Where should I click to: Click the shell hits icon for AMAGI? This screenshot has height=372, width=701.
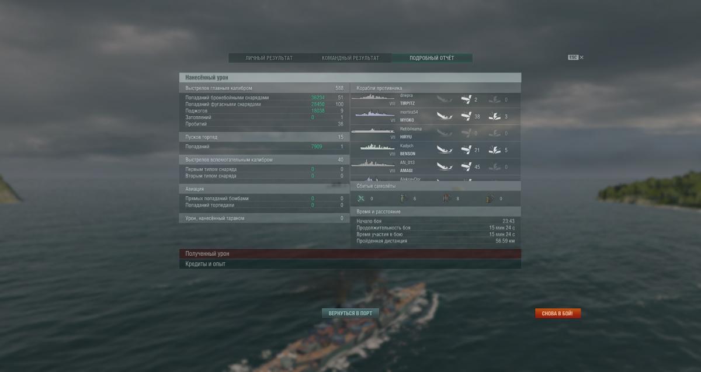point(466,166)
